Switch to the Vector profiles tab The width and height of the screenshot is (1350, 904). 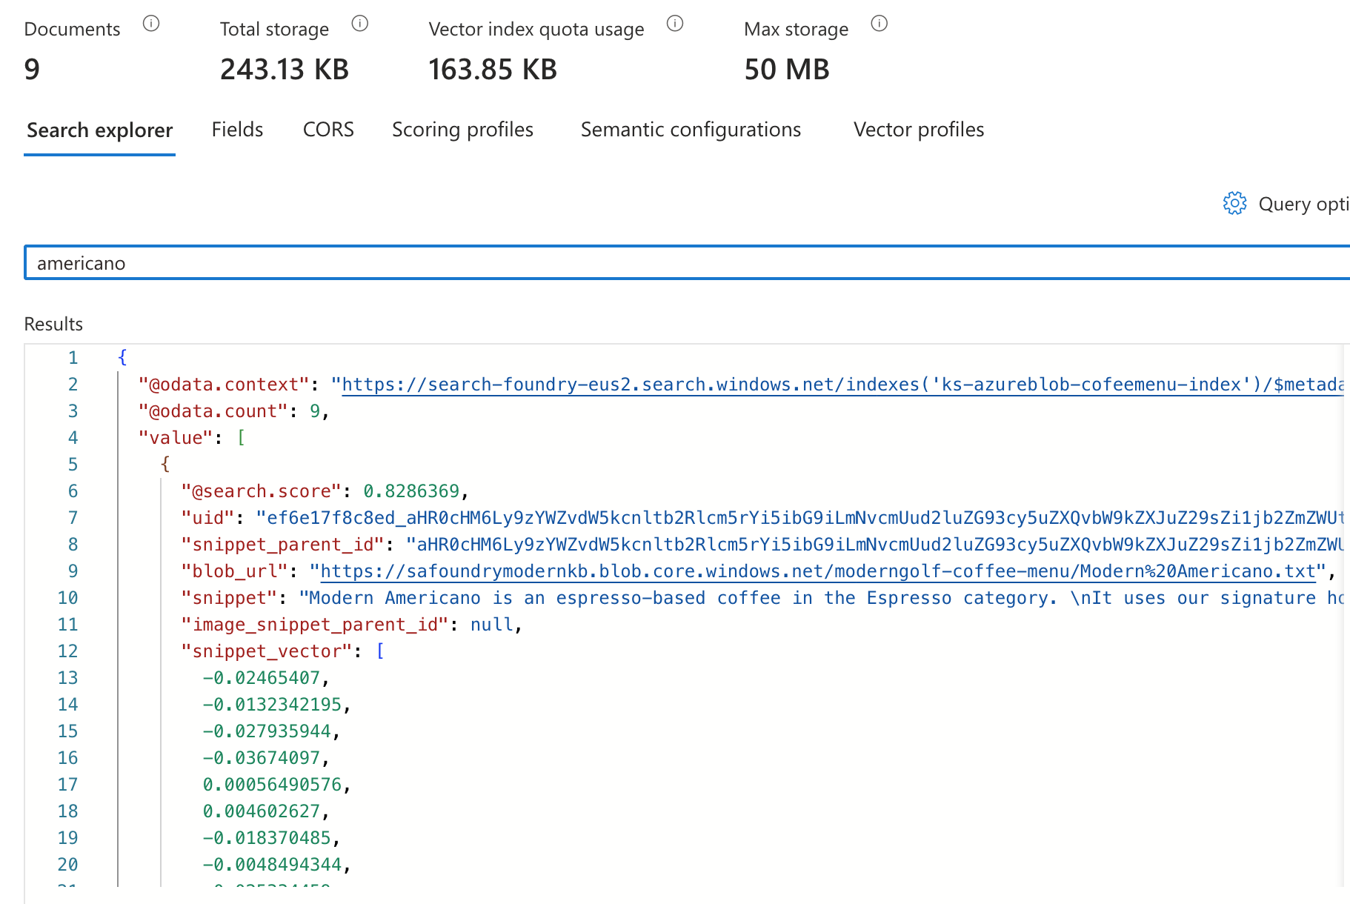tap(918, 130)
